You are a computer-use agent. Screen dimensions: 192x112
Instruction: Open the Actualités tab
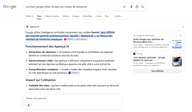pyautogui.click(x=87, y=16)
